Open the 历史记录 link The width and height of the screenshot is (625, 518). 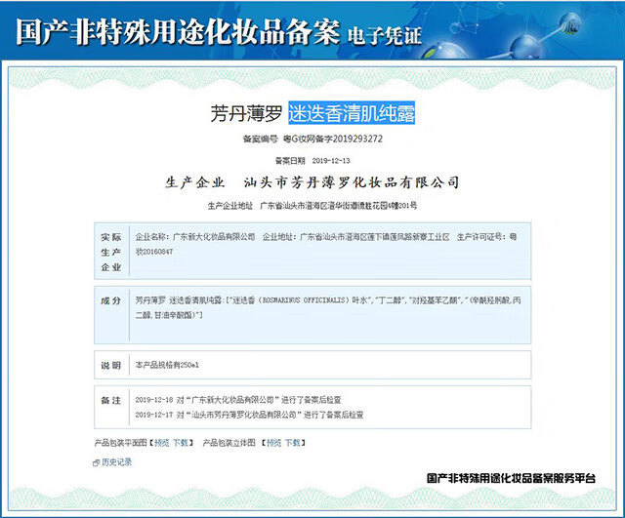(x=116, y=462)
